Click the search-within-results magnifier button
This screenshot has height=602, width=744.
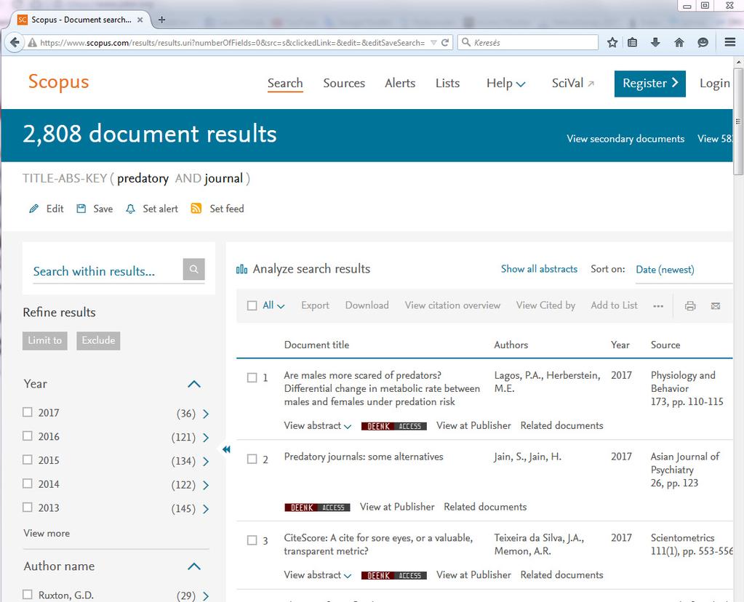[193, 269]
